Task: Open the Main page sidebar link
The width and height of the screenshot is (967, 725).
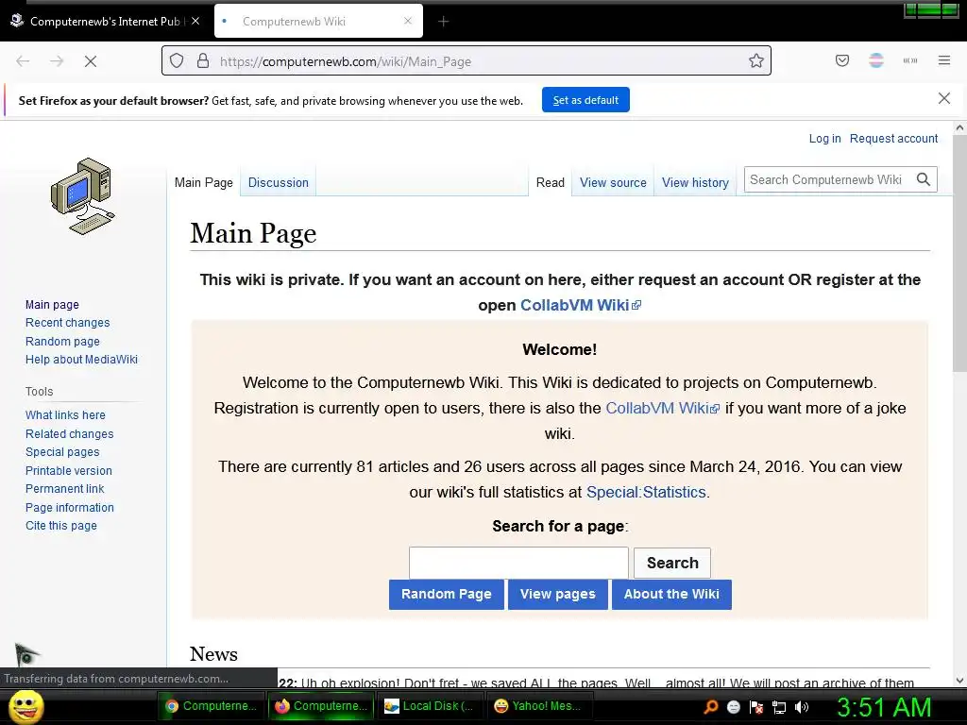Action: tap(52, 305)
